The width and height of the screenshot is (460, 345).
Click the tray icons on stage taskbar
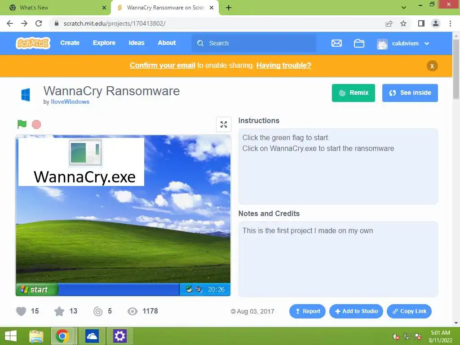tap(194, 290)
